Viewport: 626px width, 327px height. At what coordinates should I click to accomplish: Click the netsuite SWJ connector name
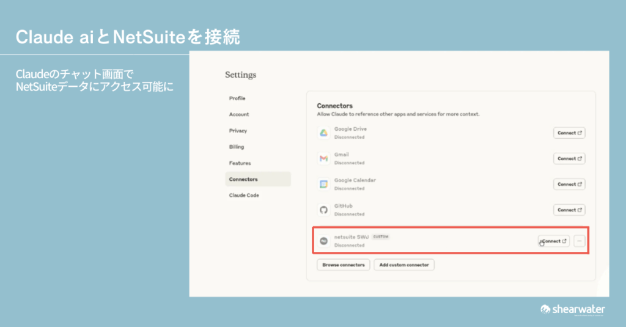[x=352, y=237]
